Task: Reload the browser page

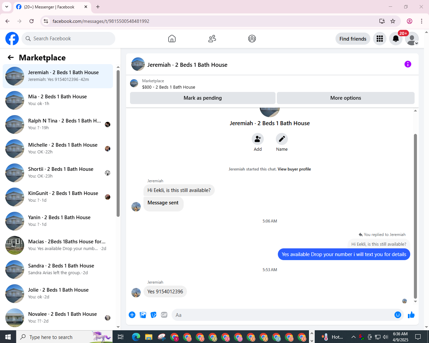Action: tap(32, 21)
